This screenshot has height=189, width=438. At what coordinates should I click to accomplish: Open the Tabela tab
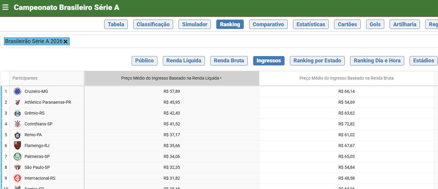pyautogui.click(x=116, y=24)
